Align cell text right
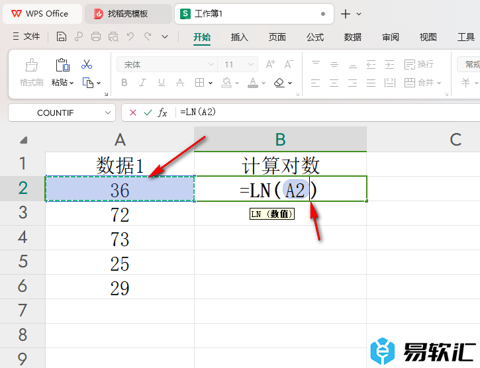Image resolution: width=480 pixels, height=368 pixels. (x=353, y=83)
